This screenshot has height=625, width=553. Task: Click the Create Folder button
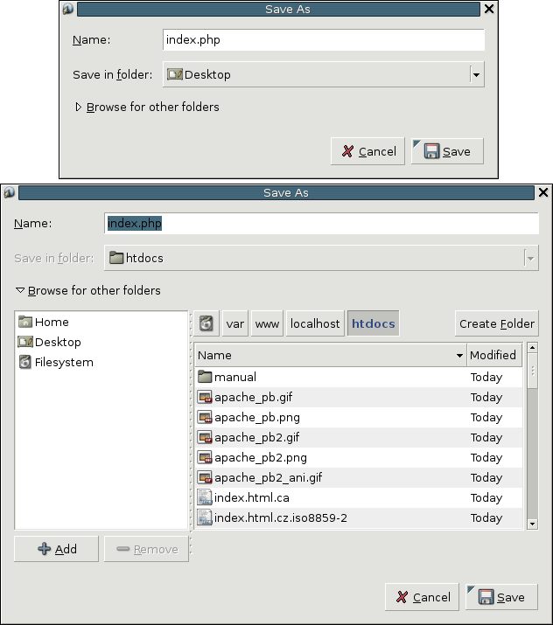tap(497, 323)
